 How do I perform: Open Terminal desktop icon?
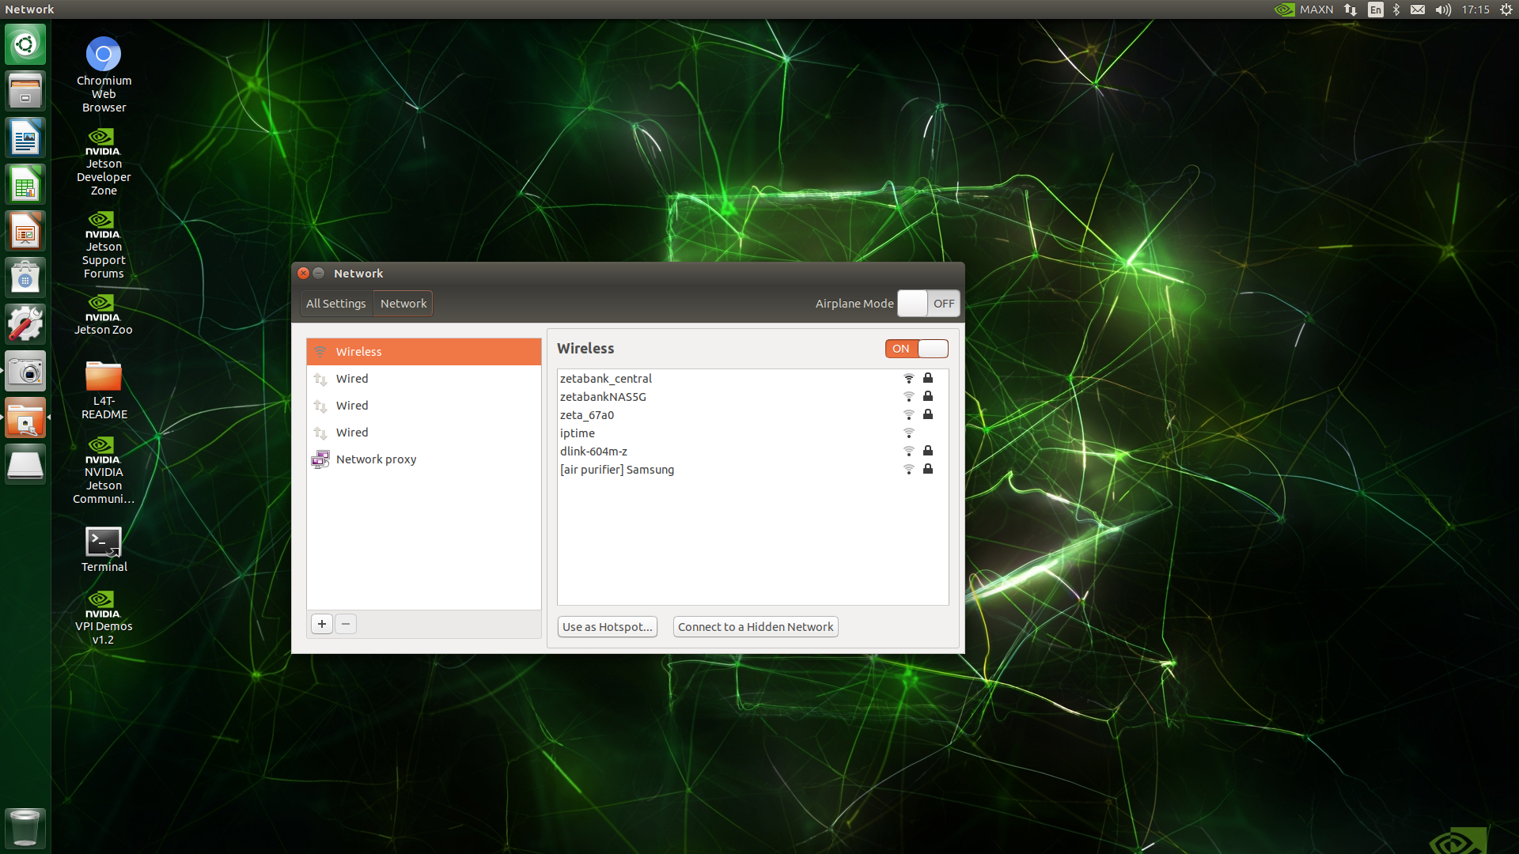tap(104, 550)
